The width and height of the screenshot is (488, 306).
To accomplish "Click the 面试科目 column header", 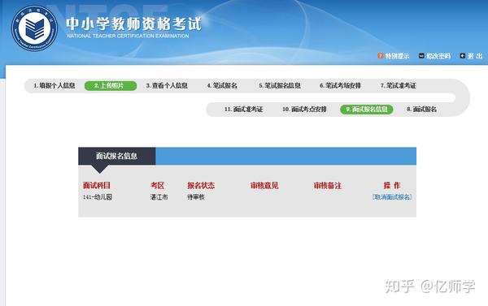I will tap(97, 186).
